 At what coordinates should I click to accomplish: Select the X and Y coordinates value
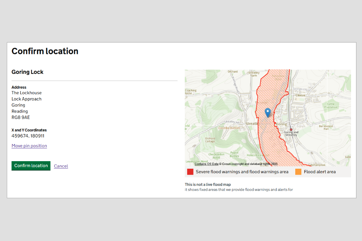(x=28, y=136)
